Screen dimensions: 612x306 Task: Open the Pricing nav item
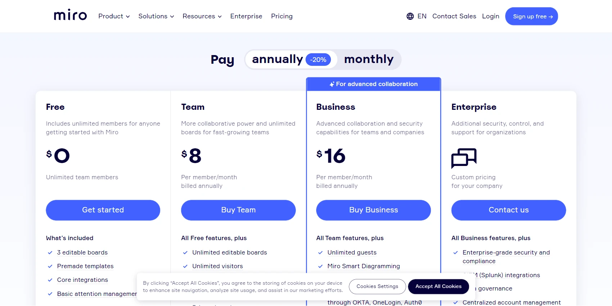tap(282, 16)
